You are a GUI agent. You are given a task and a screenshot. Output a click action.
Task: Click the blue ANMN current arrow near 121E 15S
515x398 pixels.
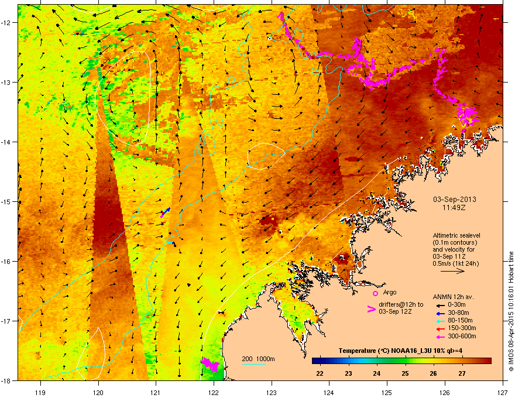coord(167,211)
